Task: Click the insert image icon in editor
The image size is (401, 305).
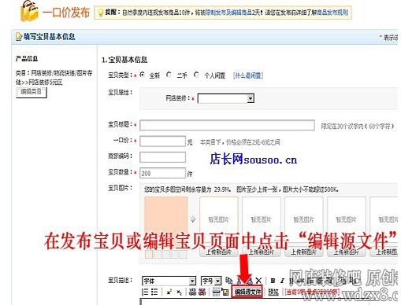Action: coord(225,292)
